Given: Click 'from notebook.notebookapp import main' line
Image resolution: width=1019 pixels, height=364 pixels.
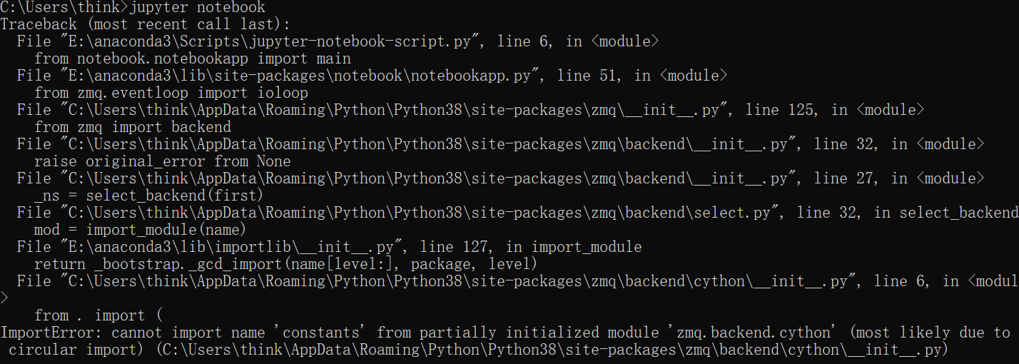Looking at the screenshot, I should coord(193,59).
